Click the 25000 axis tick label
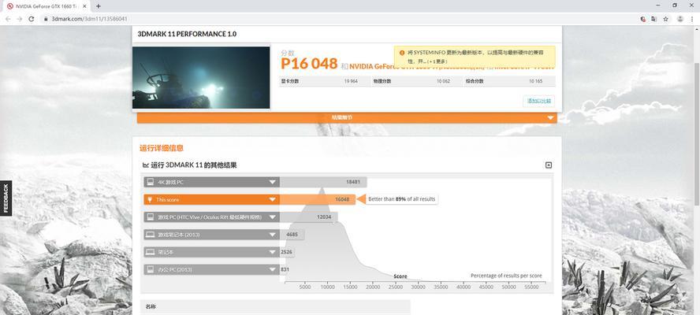The image size is (700, 315). click(396, 287)
